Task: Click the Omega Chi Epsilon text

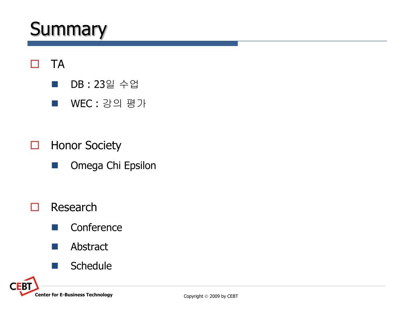Action: pyautogui.click(x=113, y=166)
